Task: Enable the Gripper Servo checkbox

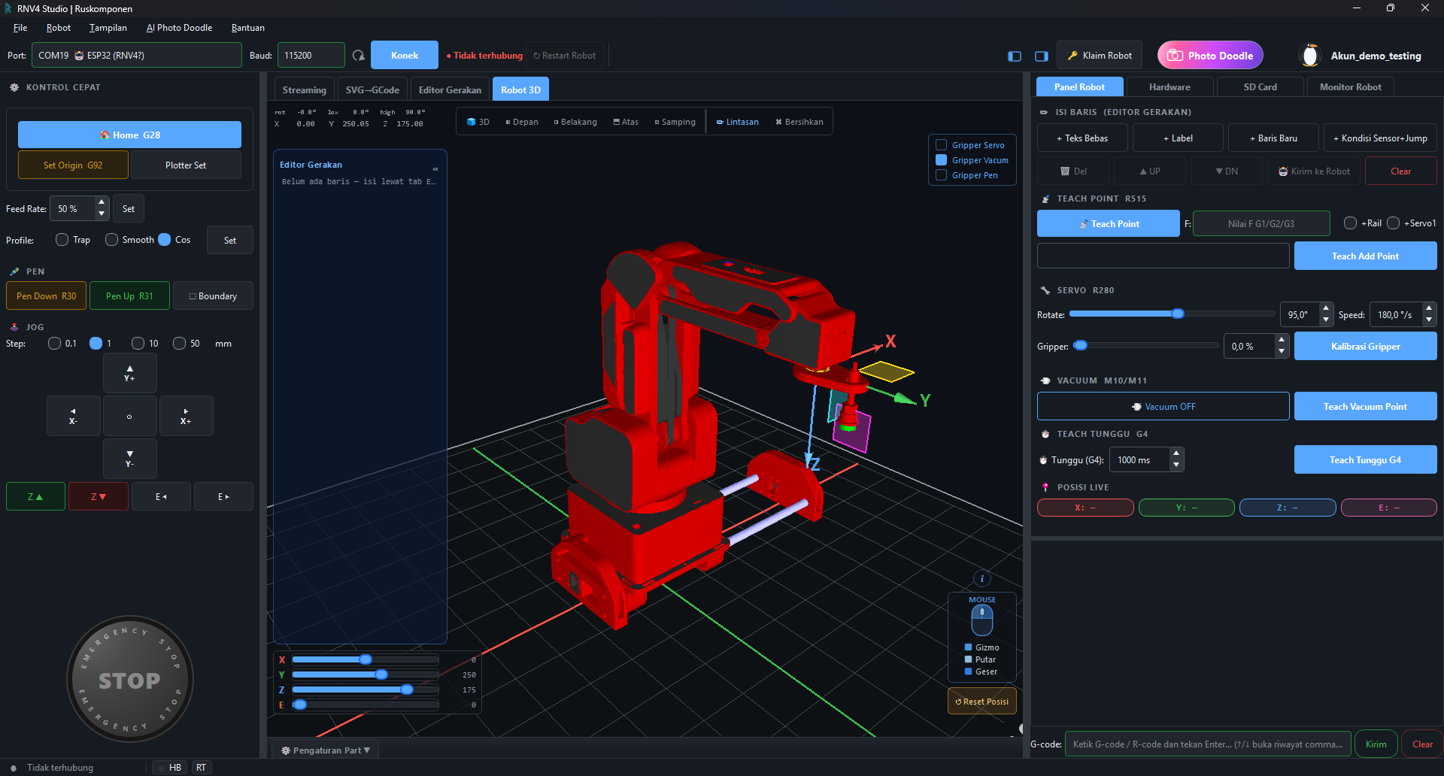Action: [941, 145]
